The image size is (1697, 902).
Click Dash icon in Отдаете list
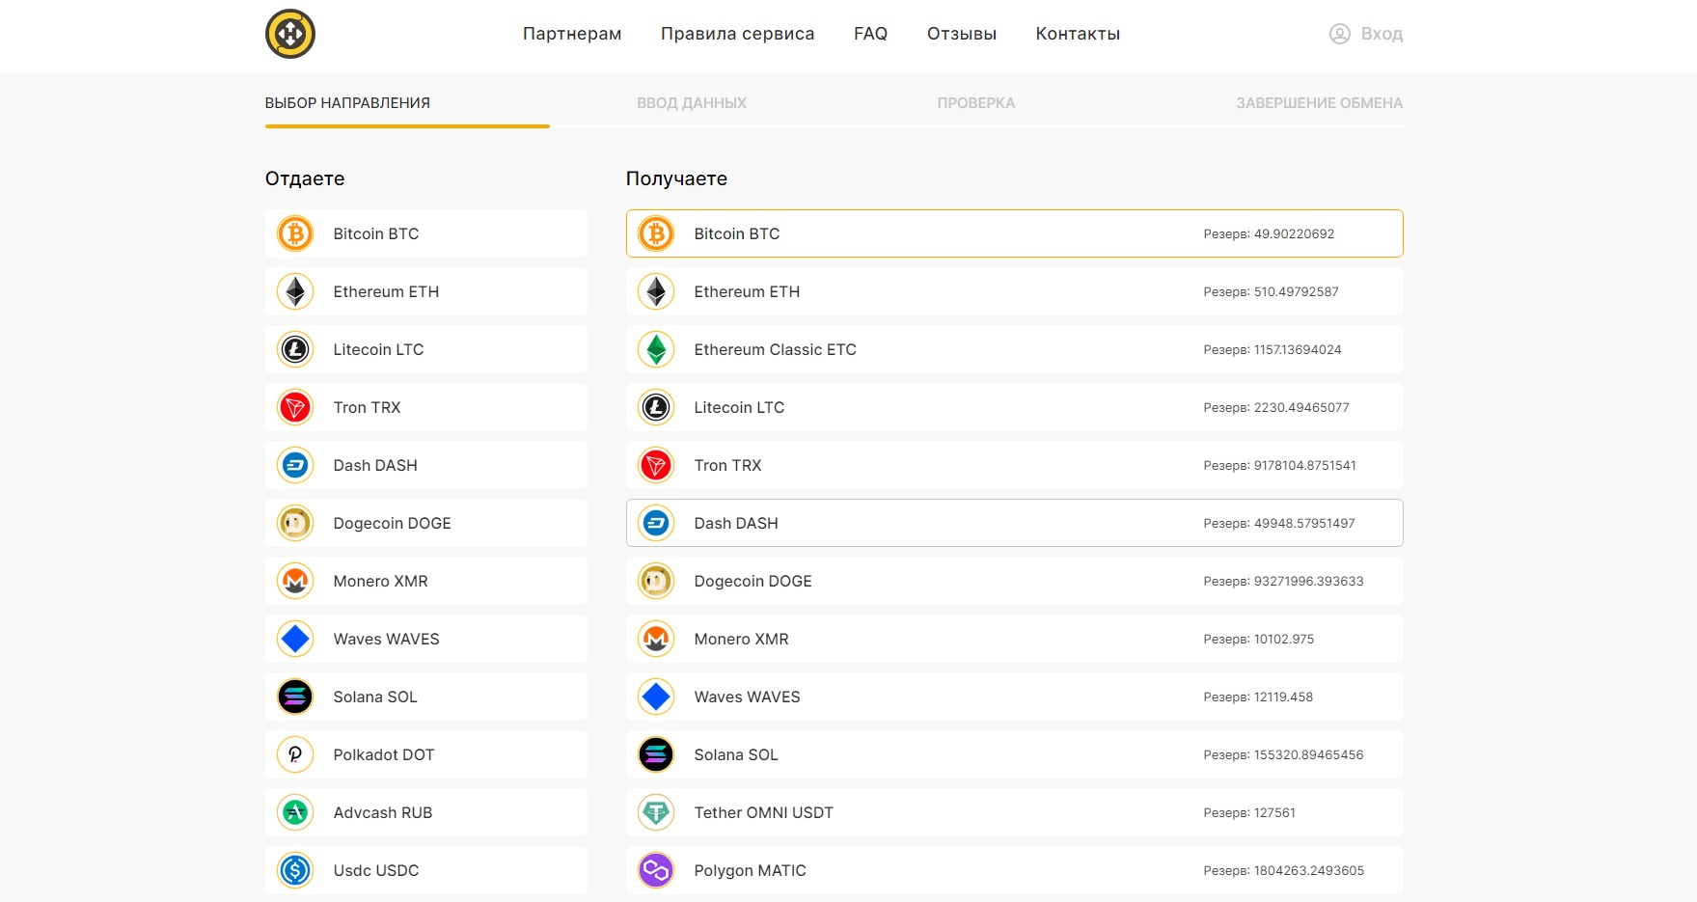295,465
